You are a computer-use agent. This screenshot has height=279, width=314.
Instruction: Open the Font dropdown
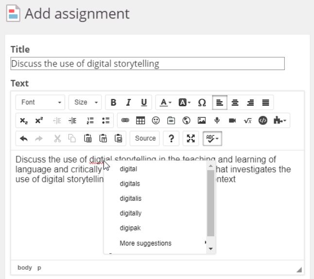pos(41,103)
